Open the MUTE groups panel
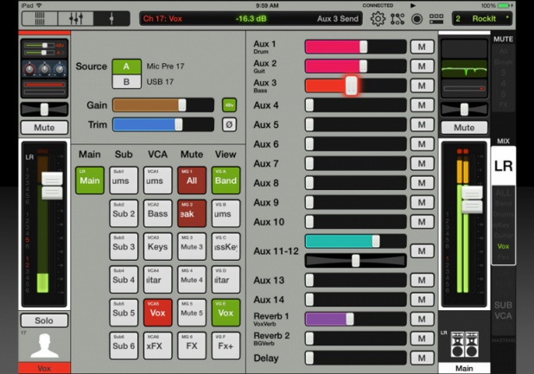This screenshot has width=534, height=374. pos(504,39)
